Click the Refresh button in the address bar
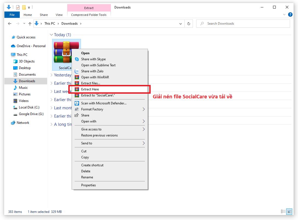 pyautogui.click(x=189, y=24)
